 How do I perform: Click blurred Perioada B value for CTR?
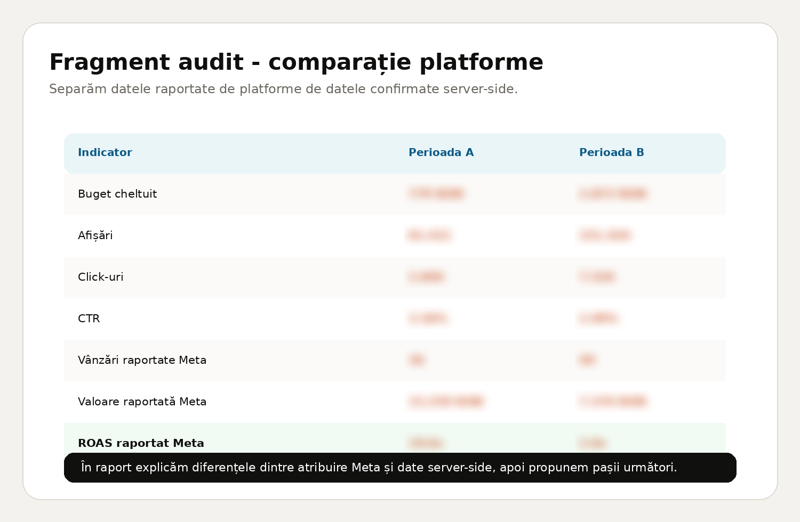[x=598, y=319]
